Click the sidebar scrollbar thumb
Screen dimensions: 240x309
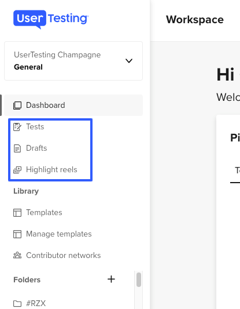pyautogui.click(x=139, y=280)
